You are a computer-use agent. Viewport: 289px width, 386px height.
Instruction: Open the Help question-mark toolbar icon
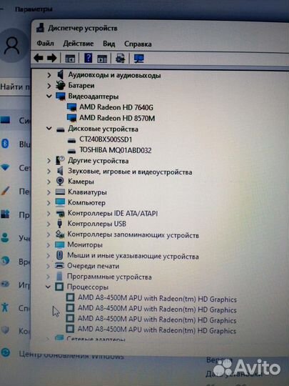click(x=88, y=58)
